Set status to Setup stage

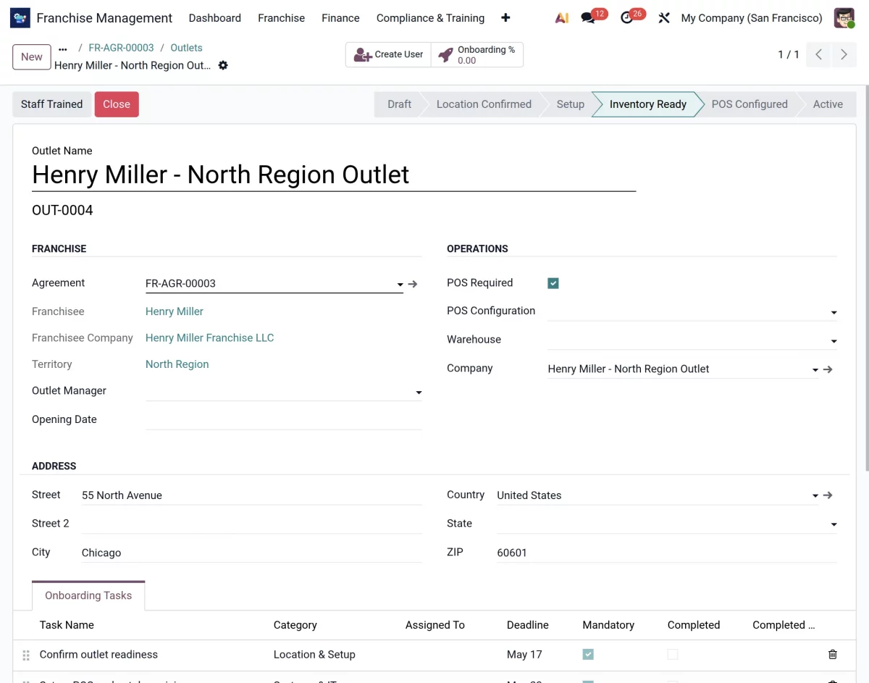[x=570, y=104]
